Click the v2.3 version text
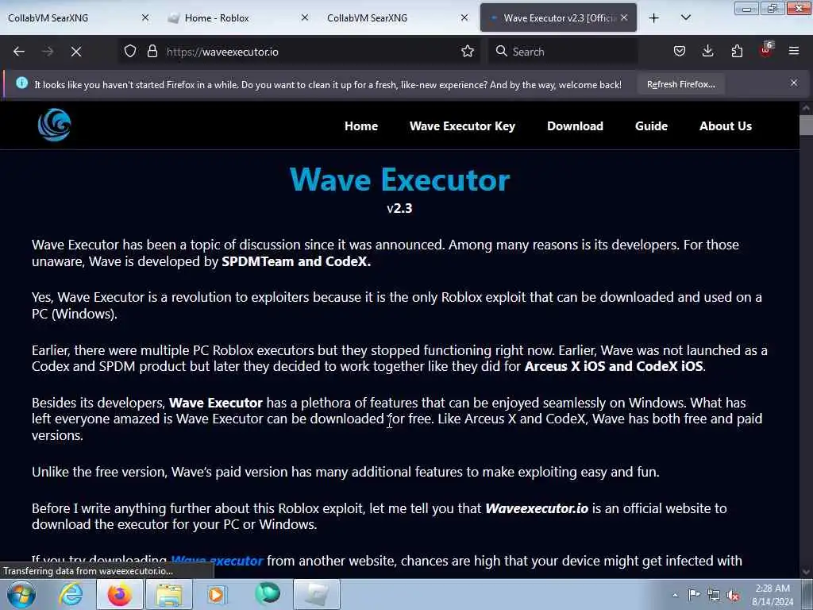The height and width of the screenshot is (610, 813). (400, 209)
